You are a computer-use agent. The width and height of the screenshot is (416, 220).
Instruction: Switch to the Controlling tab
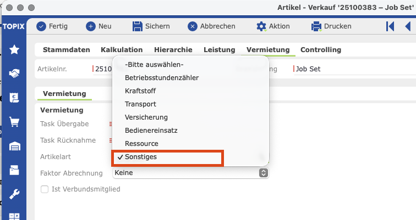[321, 50]
